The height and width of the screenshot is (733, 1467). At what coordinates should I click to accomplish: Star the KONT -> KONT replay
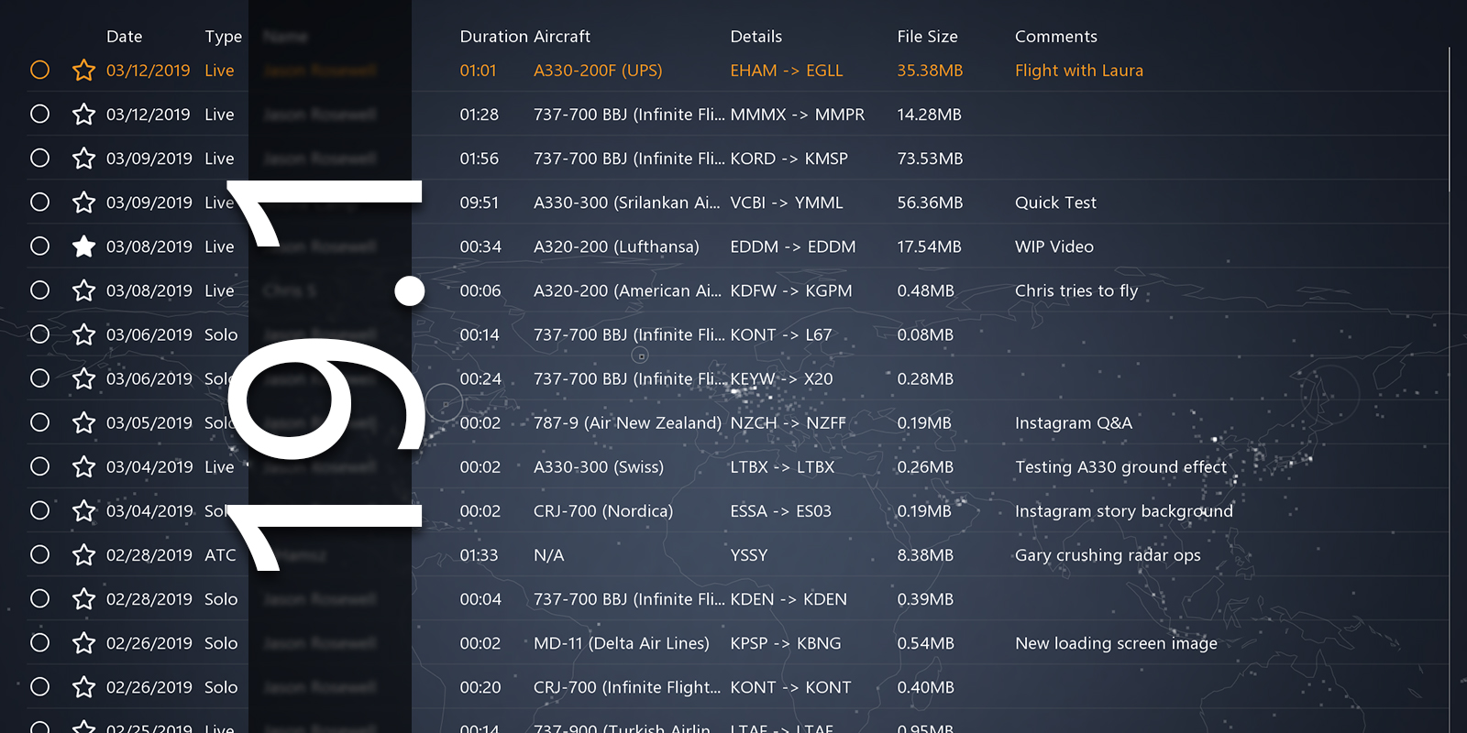[83, 687]
